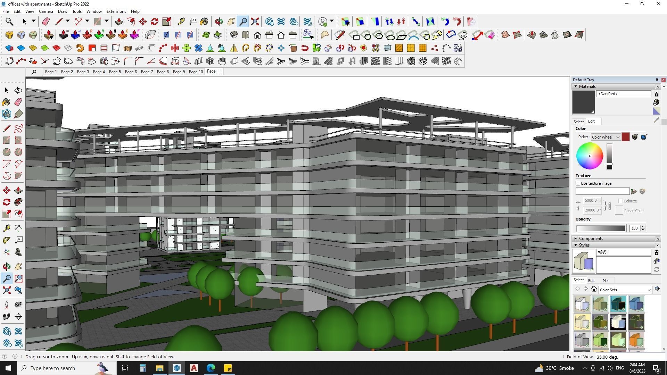Click the DarkRed material name field
The width and height of the screenshot is (667, 375).
[624, 94]
